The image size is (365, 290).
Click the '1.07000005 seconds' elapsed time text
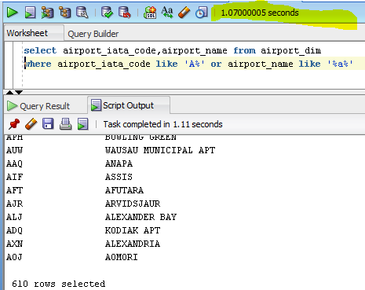260,13
